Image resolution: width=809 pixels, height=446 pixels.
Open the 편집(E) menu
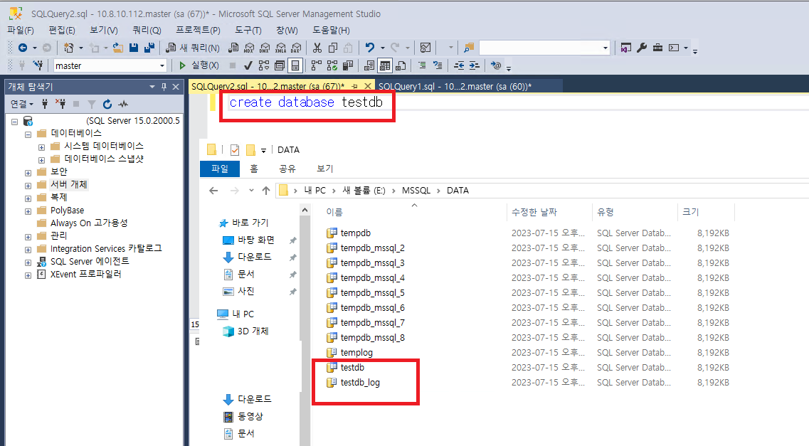62,31
